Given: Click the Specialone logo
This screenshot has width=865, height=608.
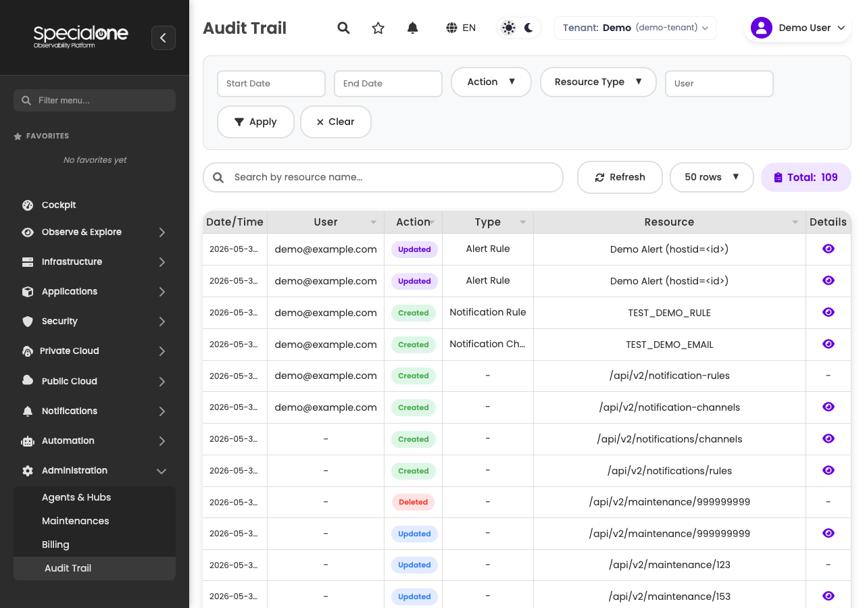Looking at the screenshot, I should [80, 36].
